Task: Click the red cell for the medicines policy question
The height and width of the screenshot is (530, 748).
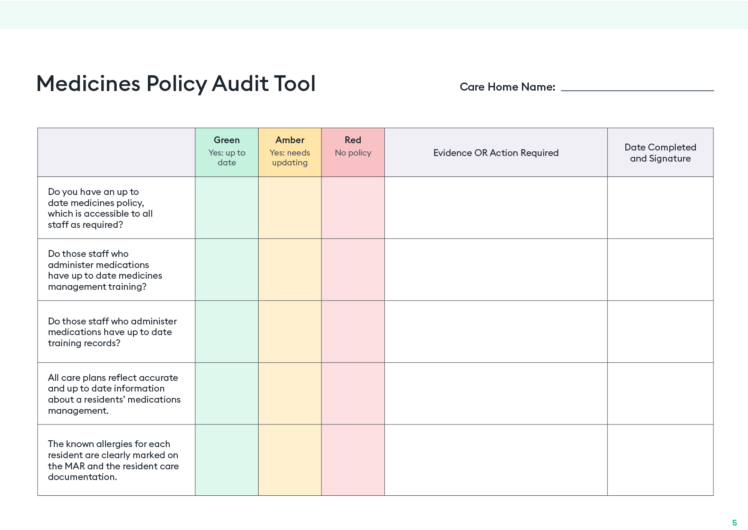Action: (x=353, y=208)
